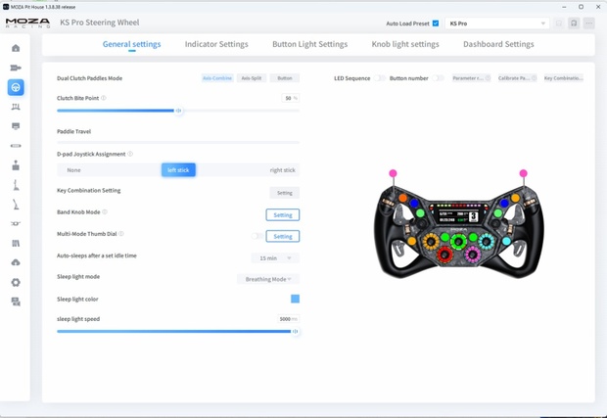
Task: Click the Paddle Travel progress bar
Action: click(178, 142)
